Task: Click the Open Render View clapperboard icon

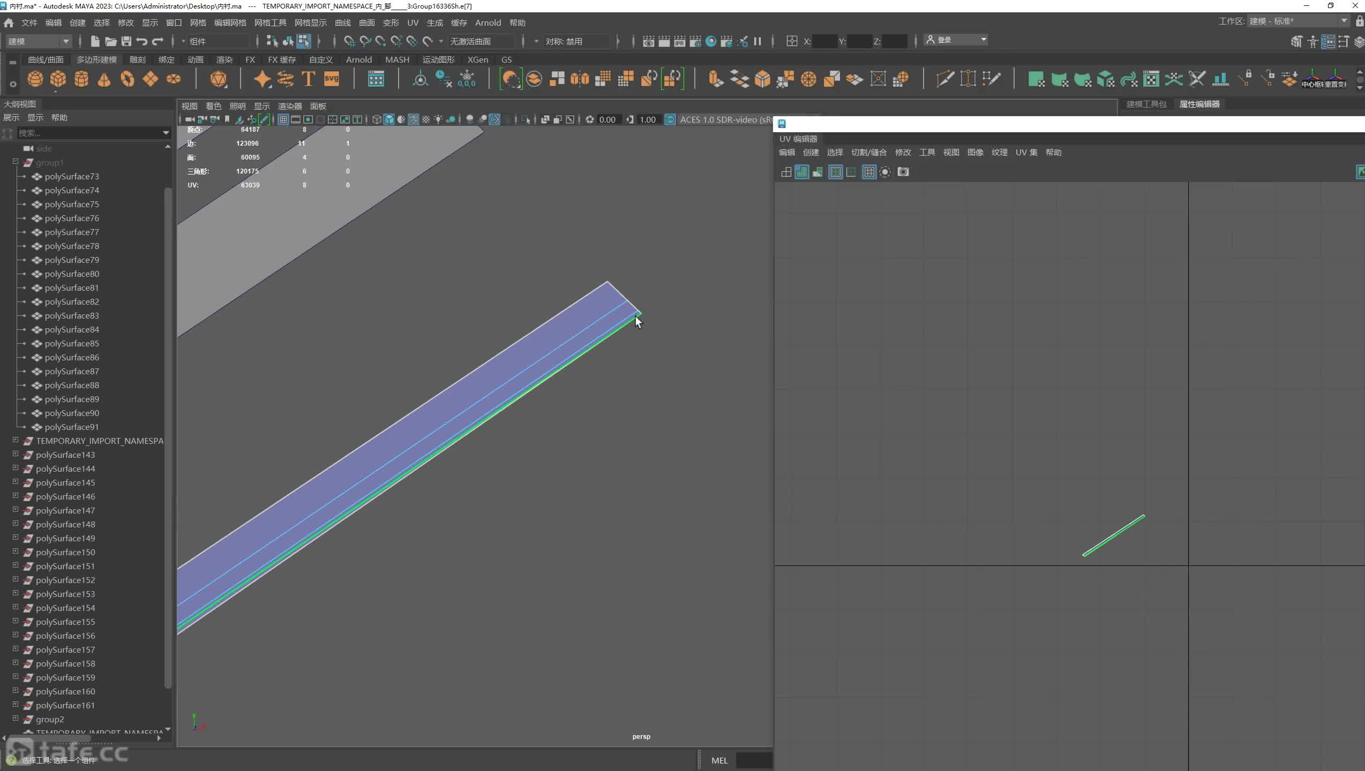Action: pyautogui.click(x=648, y=41)
